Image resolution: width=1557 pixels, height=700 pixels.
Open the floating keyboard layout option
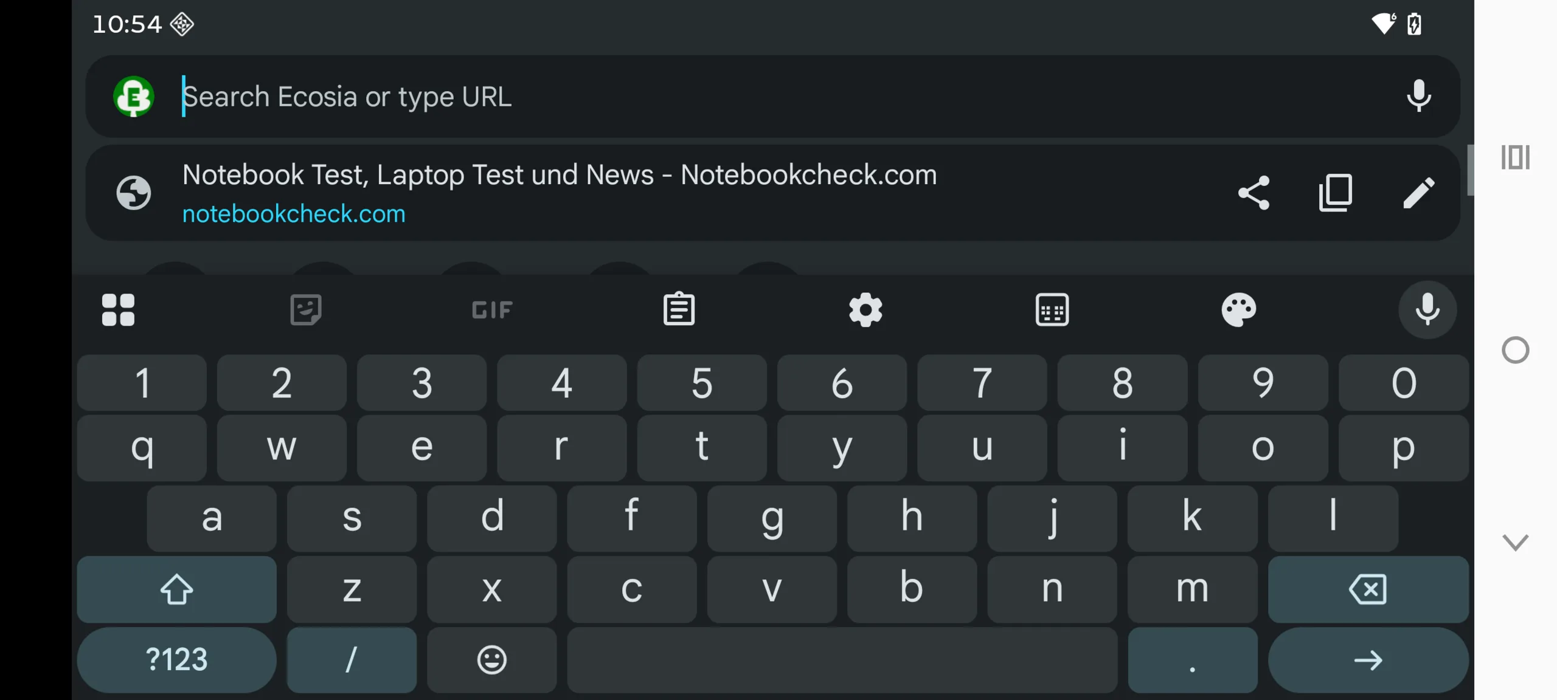[1052, 310]
